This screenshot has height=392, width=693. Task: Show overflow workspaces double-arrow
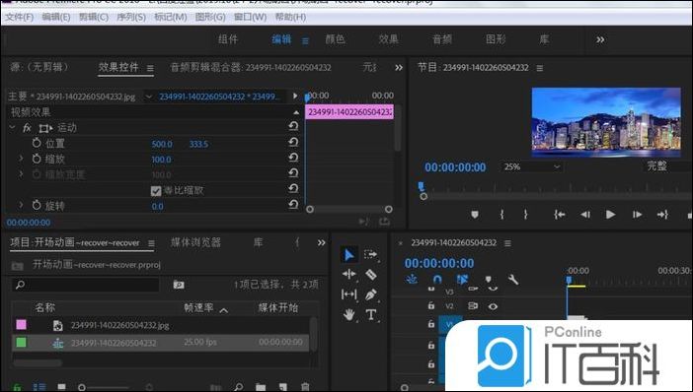600,39
